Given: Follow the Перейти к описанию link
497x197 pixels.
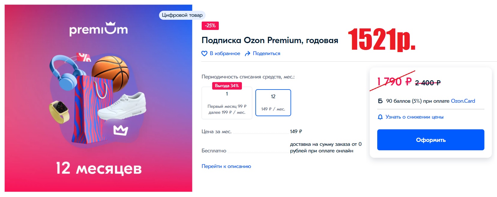Looking at the screenshot, I should click(x=226, y=166).
